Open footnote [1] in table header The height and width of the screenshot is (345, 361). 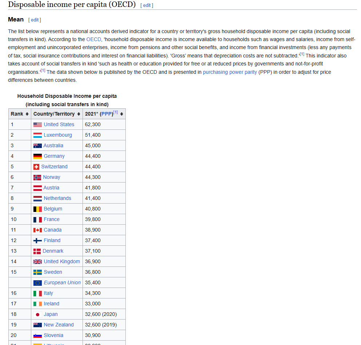pyautogui.click(x=116, y=112)
